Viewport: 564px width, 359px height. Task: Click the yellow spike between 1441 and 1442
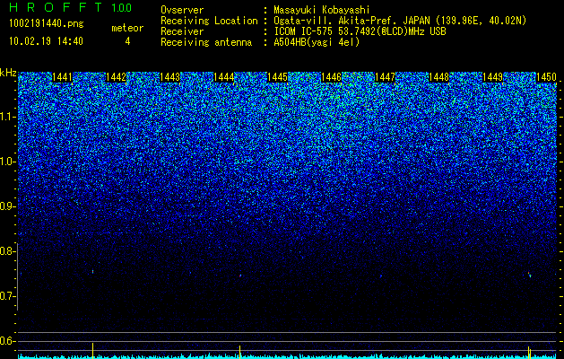pos(92,350)
